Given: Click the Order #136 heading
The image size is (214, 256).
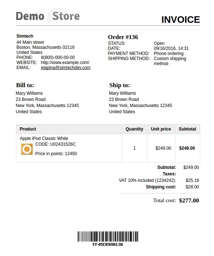Looking at the screenshot, I should (123, 37).
